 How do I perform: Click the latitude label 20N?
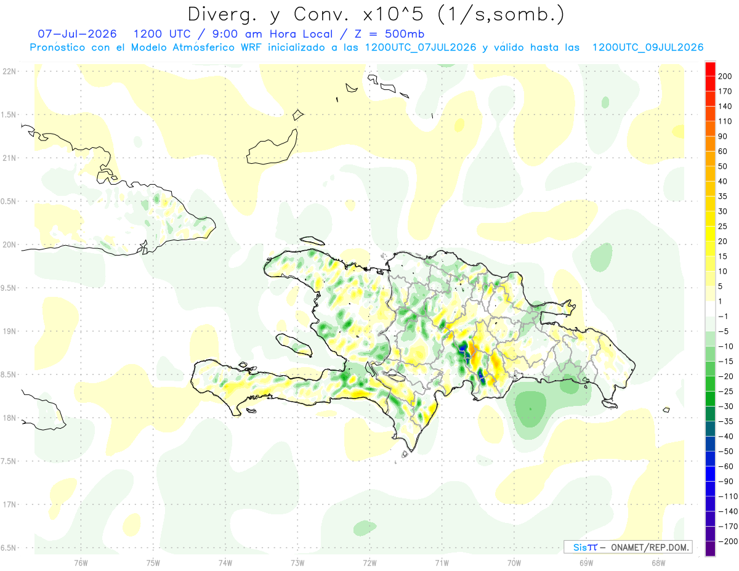pyautogui.click(x=9, y=245)
